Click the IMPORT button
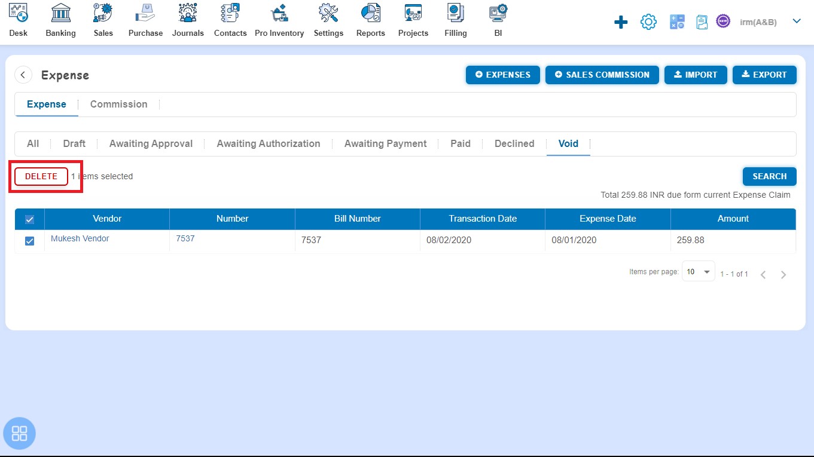 coord(696,75)
